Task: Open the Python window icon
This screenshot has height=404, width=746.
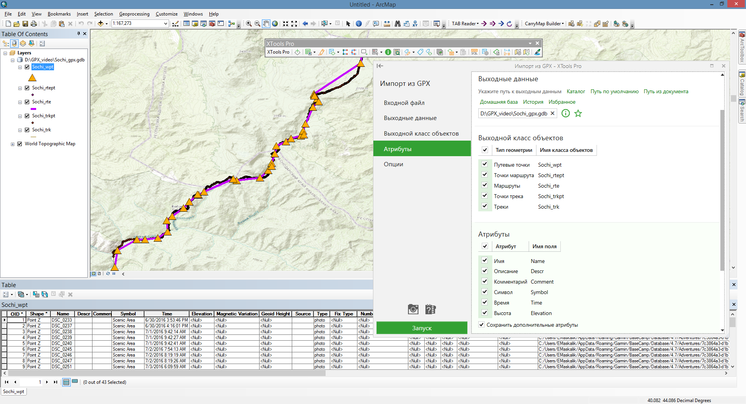Action: click(x=221, y=24)
